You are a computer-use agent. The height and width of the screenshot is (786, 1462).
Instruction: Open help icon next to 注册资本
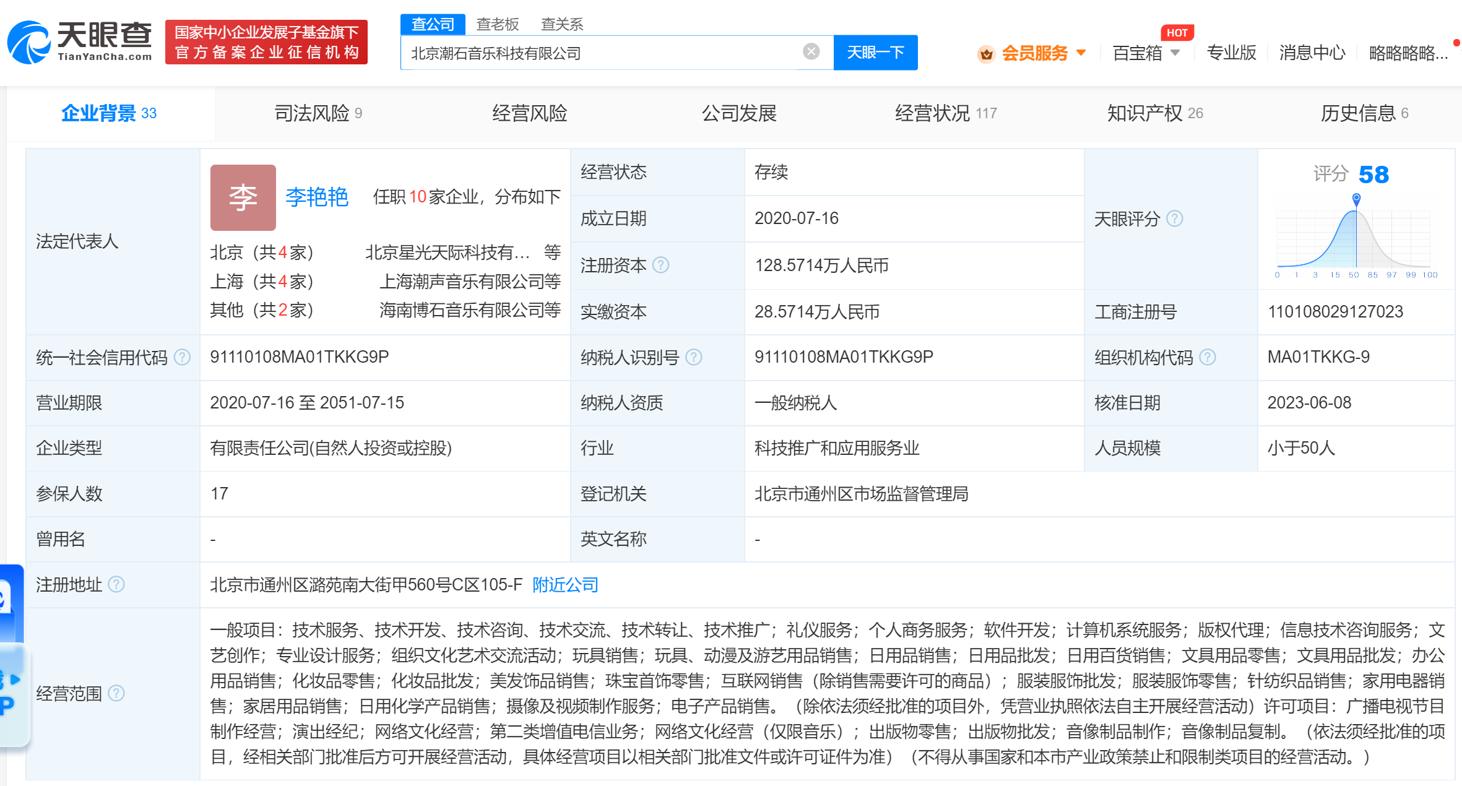660,266
